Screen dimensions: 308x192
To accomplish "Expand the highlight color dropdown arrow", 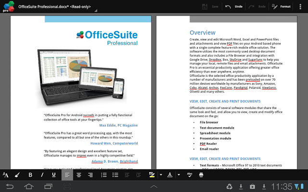I will pyautogui.click(x=161, y=175).
